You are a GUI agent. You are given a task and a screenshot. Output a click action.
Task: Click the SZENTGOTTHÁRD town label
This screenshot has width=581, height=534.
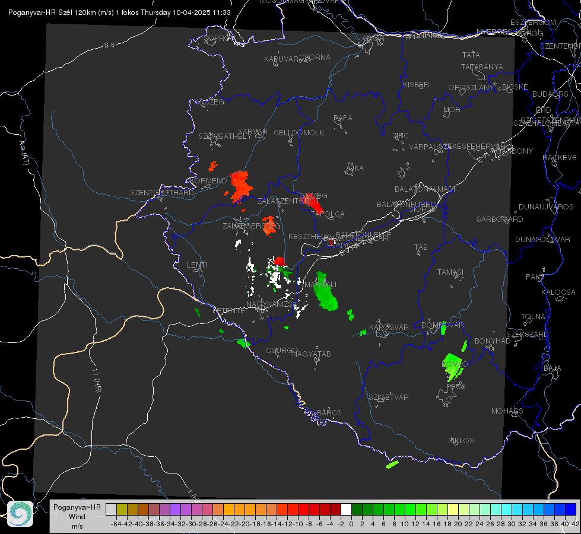click(x=162, y=193)
